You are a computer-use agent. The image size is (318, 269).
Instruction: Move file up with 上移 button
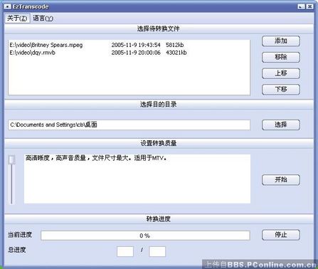pyautogui.click(x=281, y=73)
